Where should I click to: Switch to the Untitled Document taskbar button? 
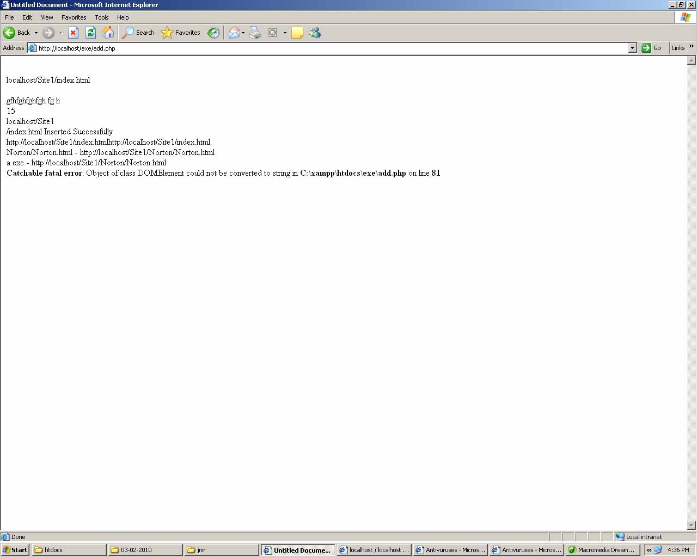(298, 550)
